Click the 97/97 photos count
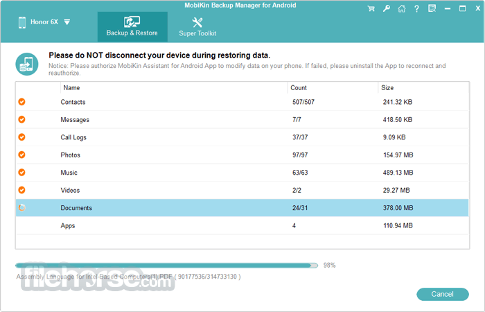This screenshot has width=485, height=312. pyautogui.click(x=300, y=155)
